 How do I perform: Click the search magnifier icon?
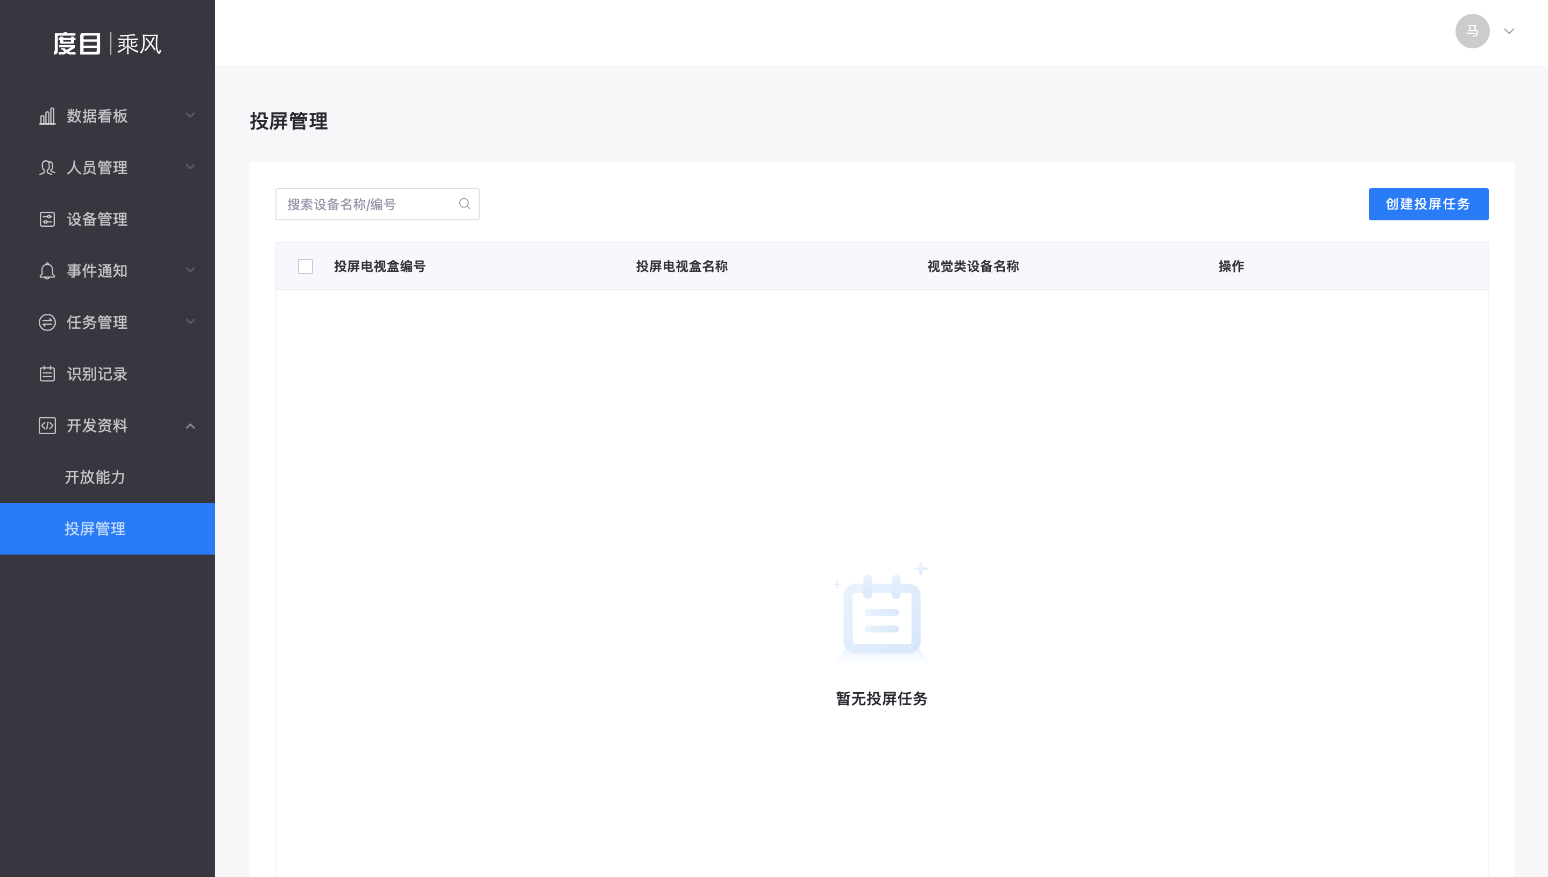464,204
